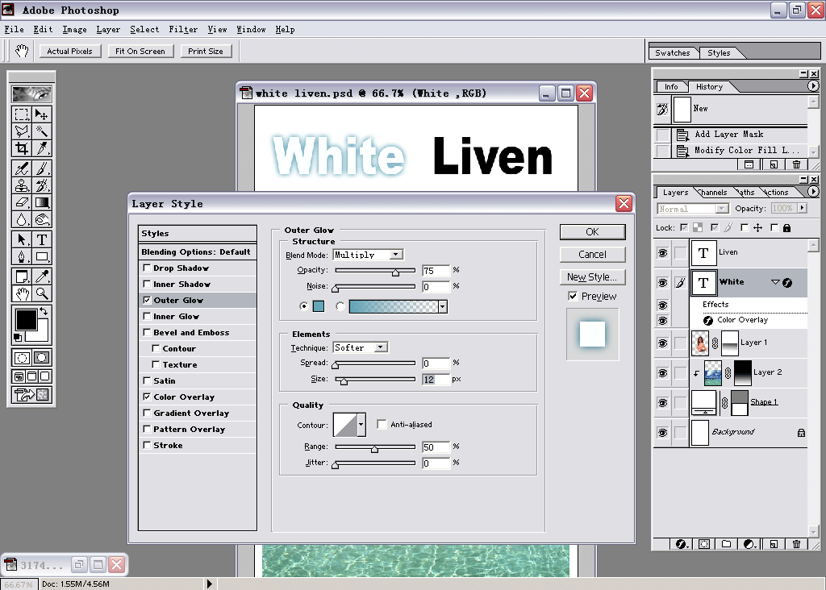Select the Dodge tool
This screenshot has height=590, width=826.
click(x=42, y=219)
